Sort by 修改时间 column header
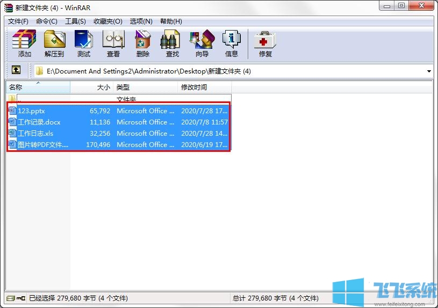Viewport: 438px width, 308px height. tap(204, 87)
